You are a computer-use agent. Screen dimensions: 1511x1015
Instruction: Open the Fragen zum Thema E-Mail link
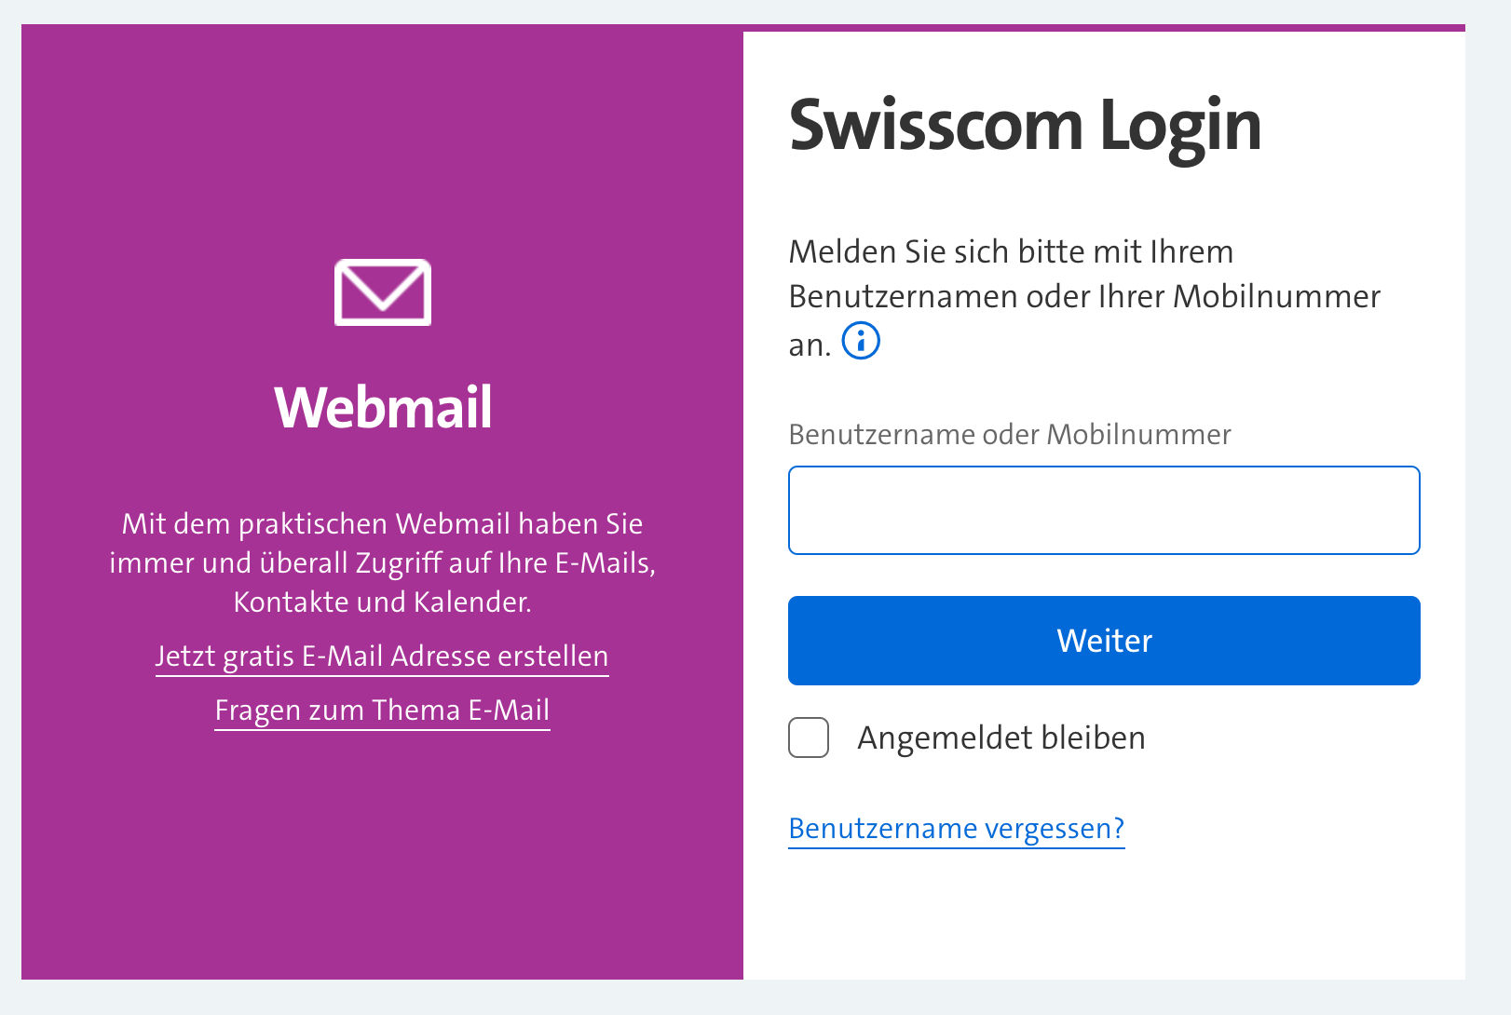coord(382,710)
